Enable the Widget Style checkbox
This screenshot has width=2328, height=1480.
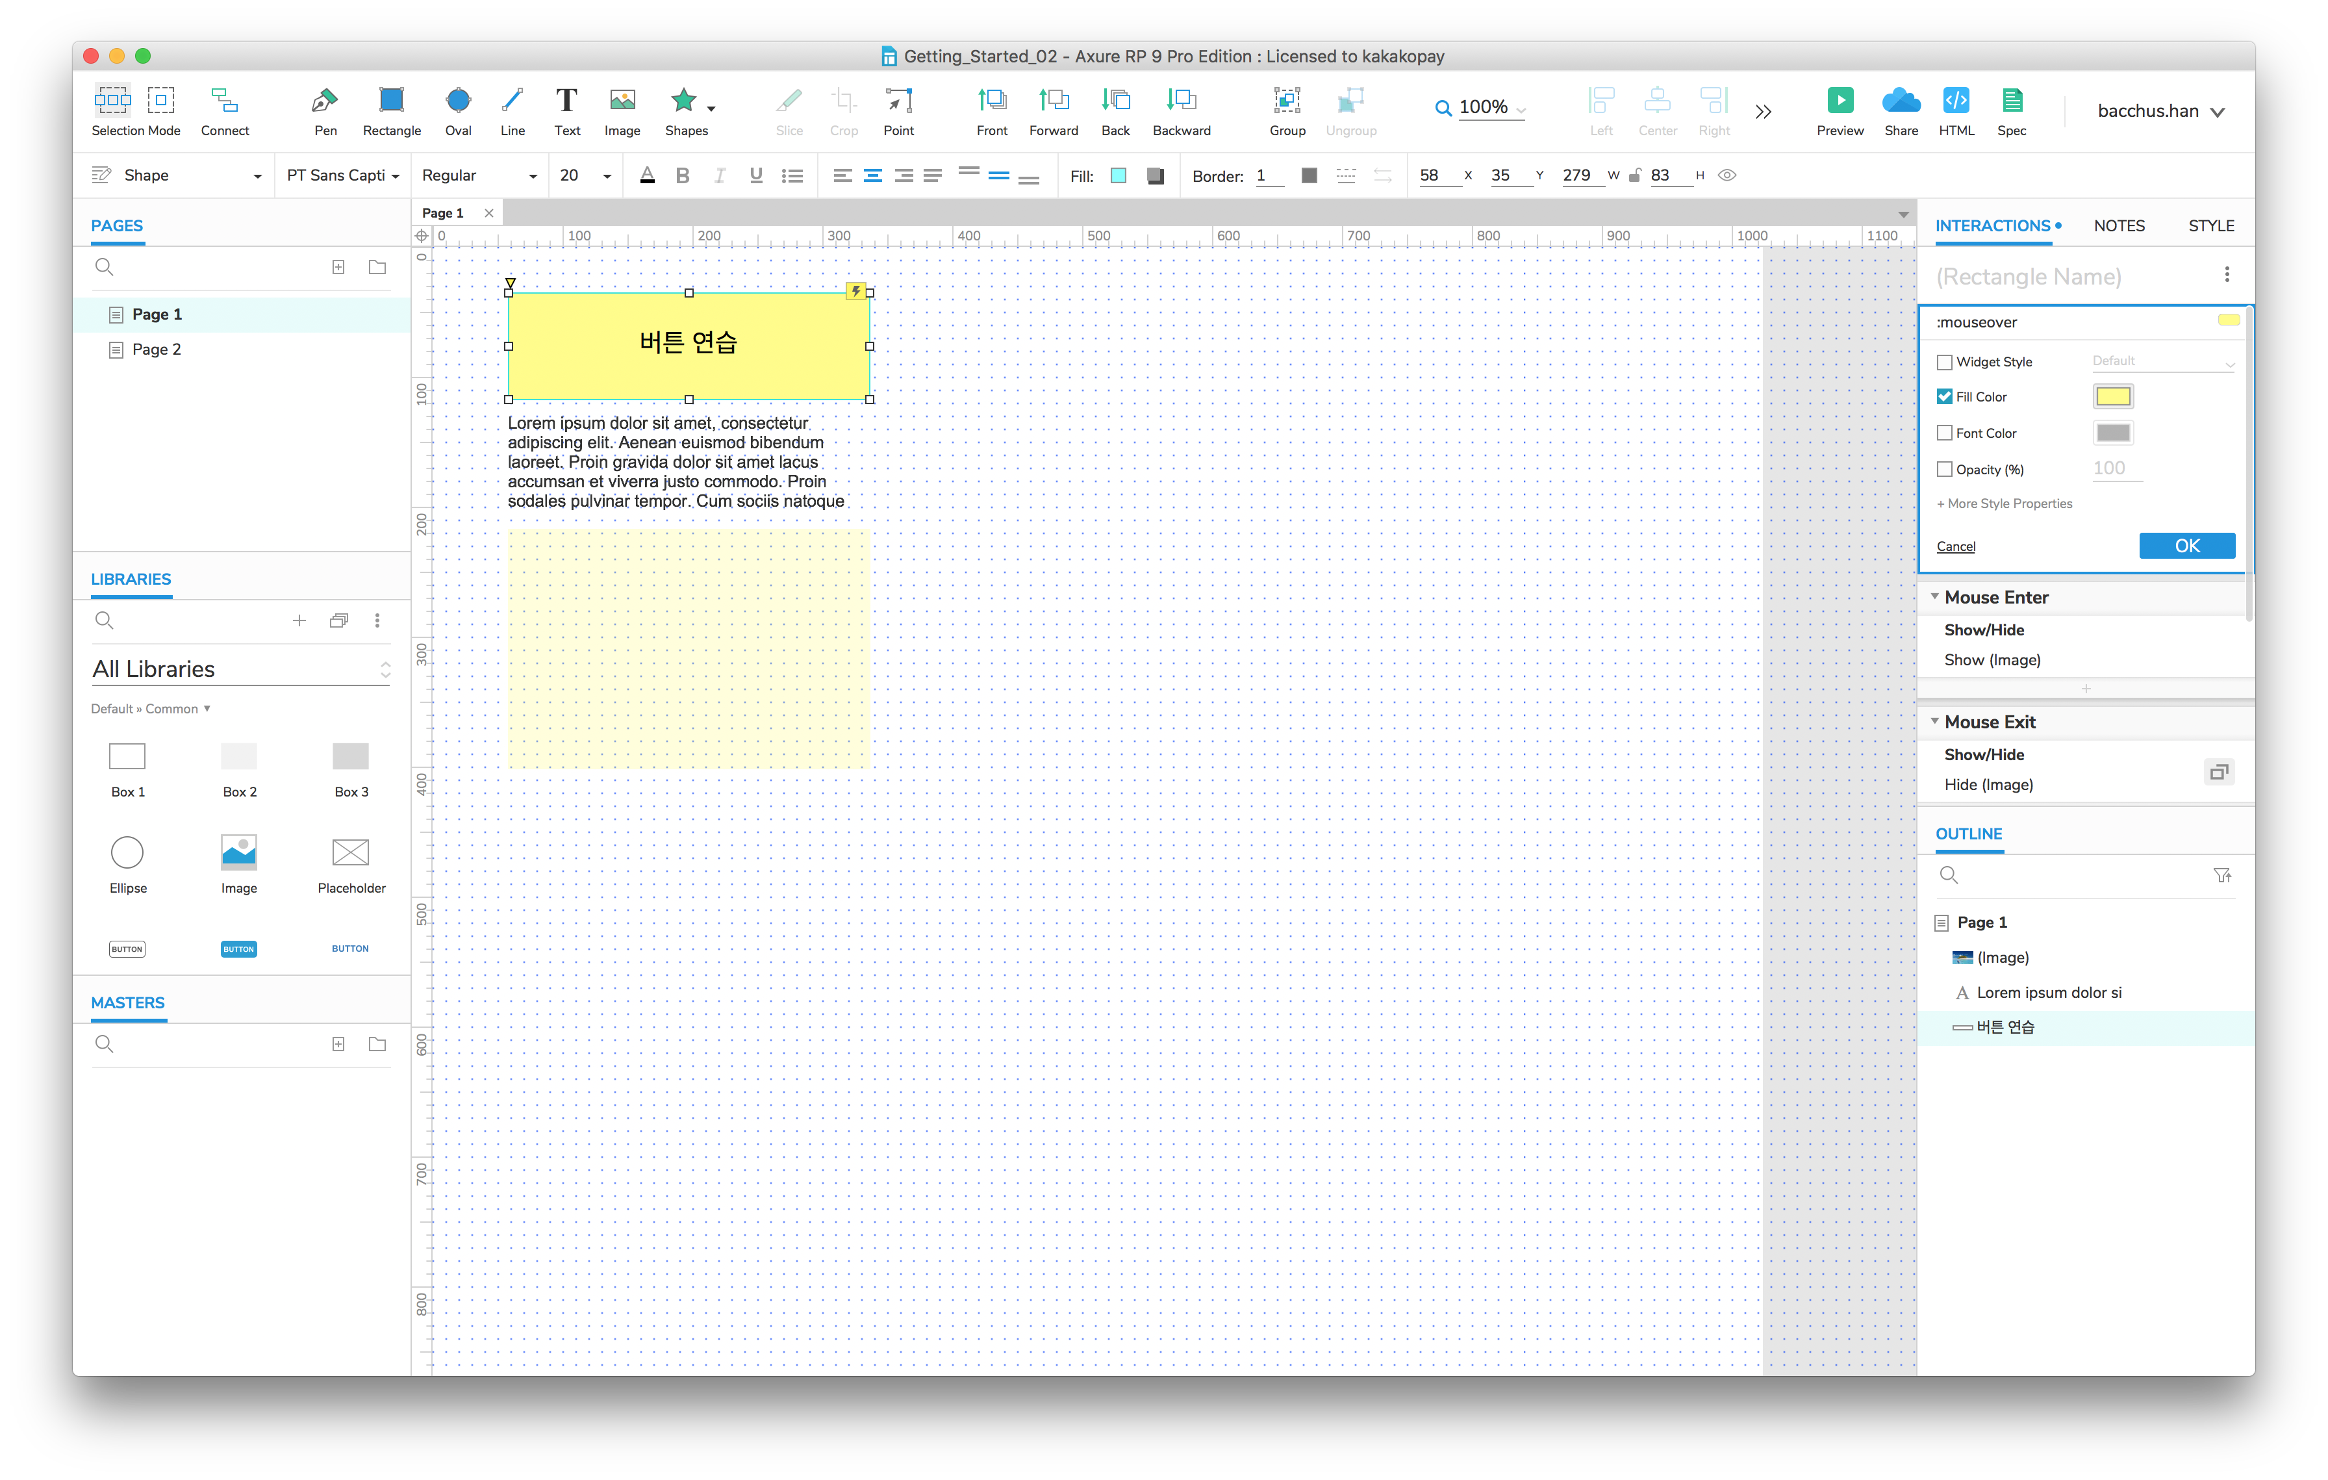(x=1944, y=363)
